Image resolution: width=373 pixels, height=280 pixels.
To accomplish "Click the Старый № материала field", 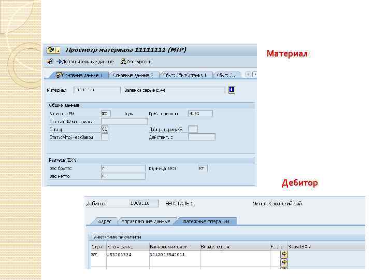I will pyautogui.click(x=124, y=121).
